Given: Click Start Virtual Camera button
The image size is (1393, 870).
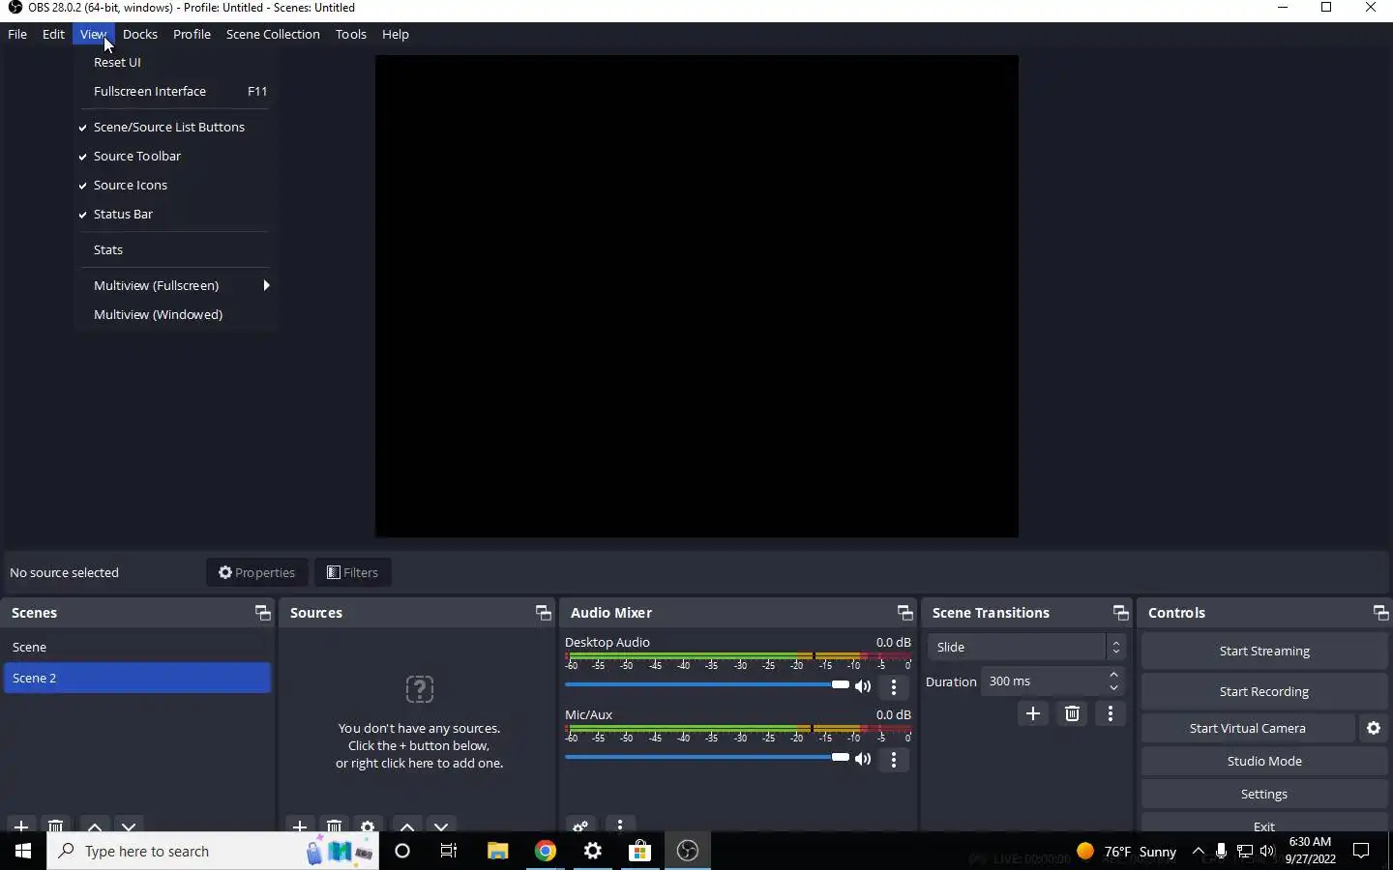Looking at the screenshot, I should tap(1248, 728).
